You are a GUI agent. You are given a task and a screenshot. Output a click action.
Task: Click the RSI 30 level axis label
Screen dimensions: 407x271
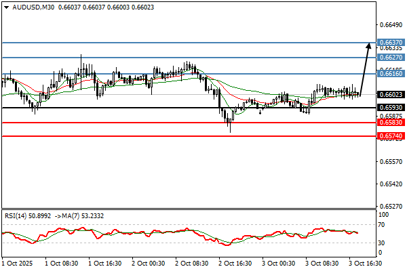coord(383,243)
